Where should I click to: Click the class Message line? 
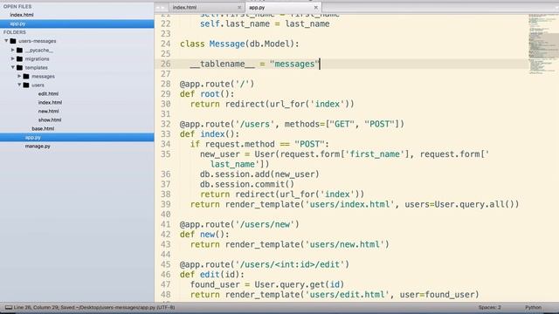point(239,44)
